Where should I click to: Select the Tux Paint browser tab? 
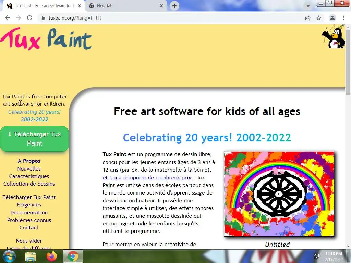(44, 6)
